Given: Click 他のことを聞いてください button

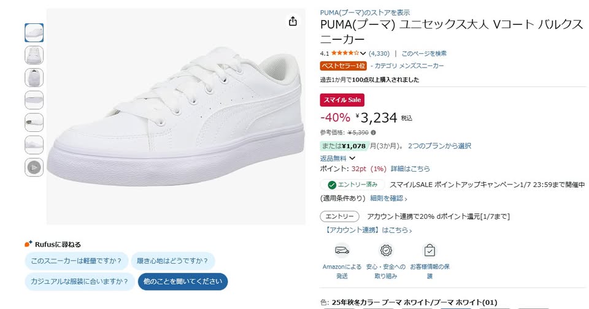Looking at the screenshot, I should (x=182, y=281).
